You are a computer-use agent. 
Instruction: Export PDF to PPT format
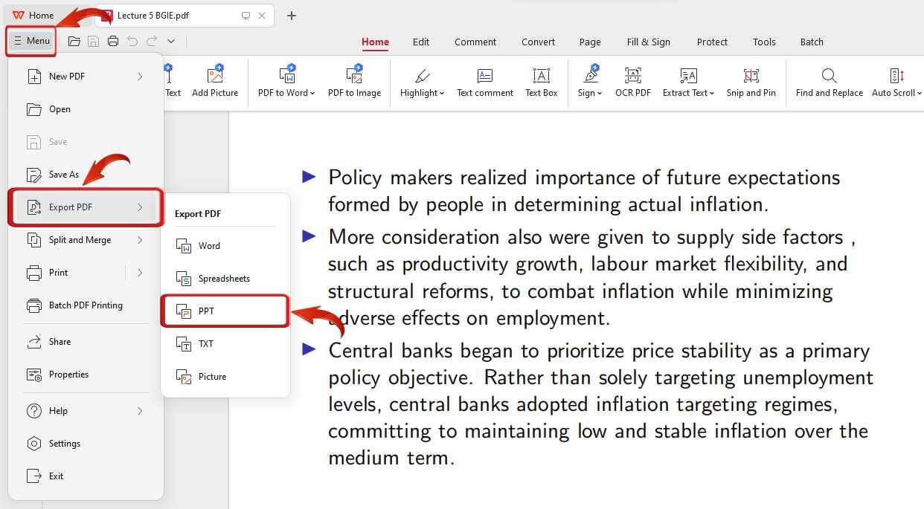tap(225, 311)
